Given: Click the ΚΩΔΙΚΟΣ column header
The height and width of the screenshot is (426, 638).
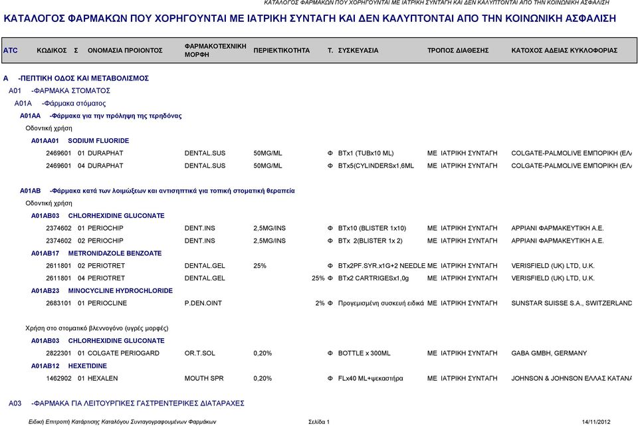Looking at the screenshot, I should (x=52, y=51).
